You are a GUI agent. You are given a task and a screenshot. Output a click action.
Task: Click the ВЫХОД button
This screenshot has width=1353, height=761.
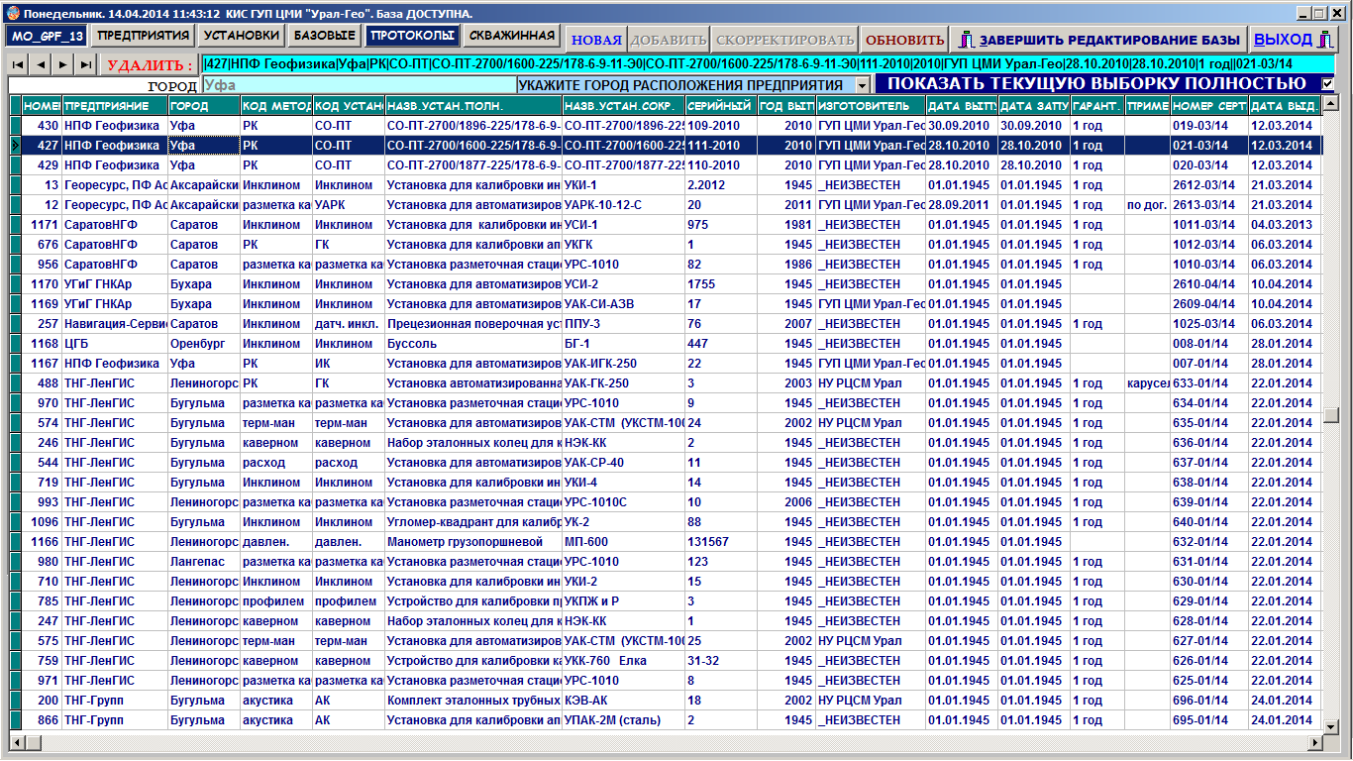(x=1296, y=40)
